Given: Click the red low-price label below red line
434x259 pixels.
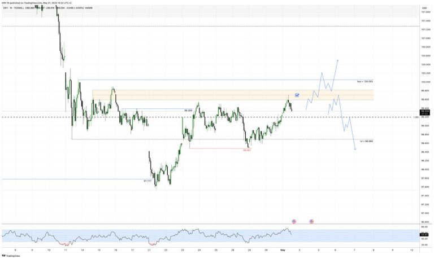Looking at the screenshot, I should click(247, 150).
